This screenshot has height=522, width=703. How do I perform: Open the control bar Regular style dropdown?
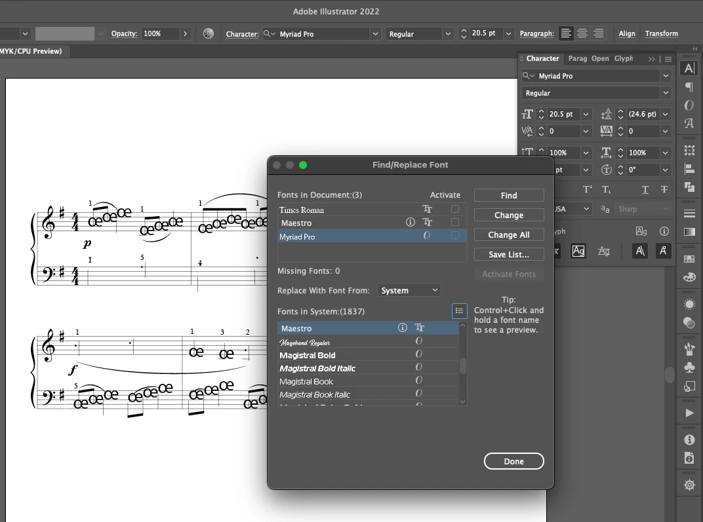tap(447, 33)
